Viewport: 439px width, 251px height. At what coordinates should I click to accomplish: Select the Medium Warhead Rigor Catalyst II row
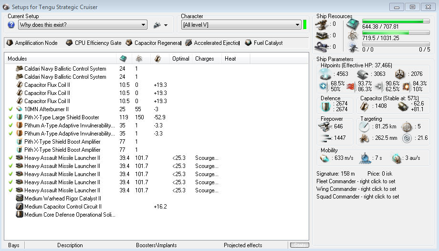(x=157, y=199)
